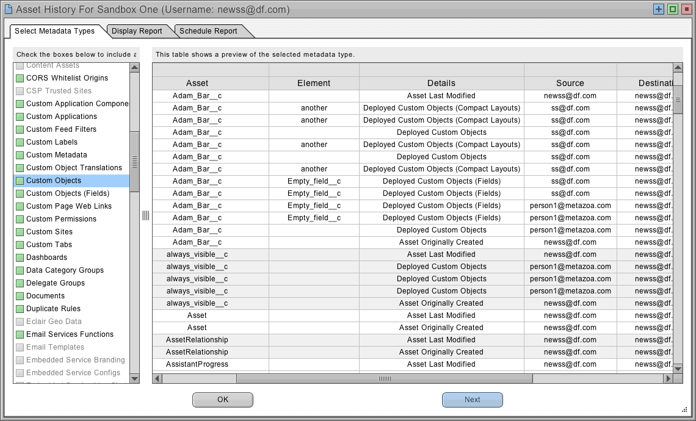Click the Source column header
Image resolution: width=696 pixels, height=421 pixels.
(570, 83)
